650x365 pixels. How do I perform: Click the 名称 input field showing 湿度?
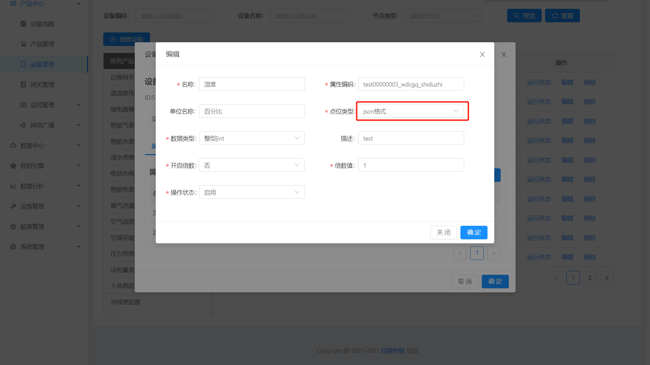pos(252,84)
